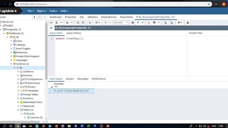Click in the query editor text area
Screen dimensions: 228x128
point(121,57)
